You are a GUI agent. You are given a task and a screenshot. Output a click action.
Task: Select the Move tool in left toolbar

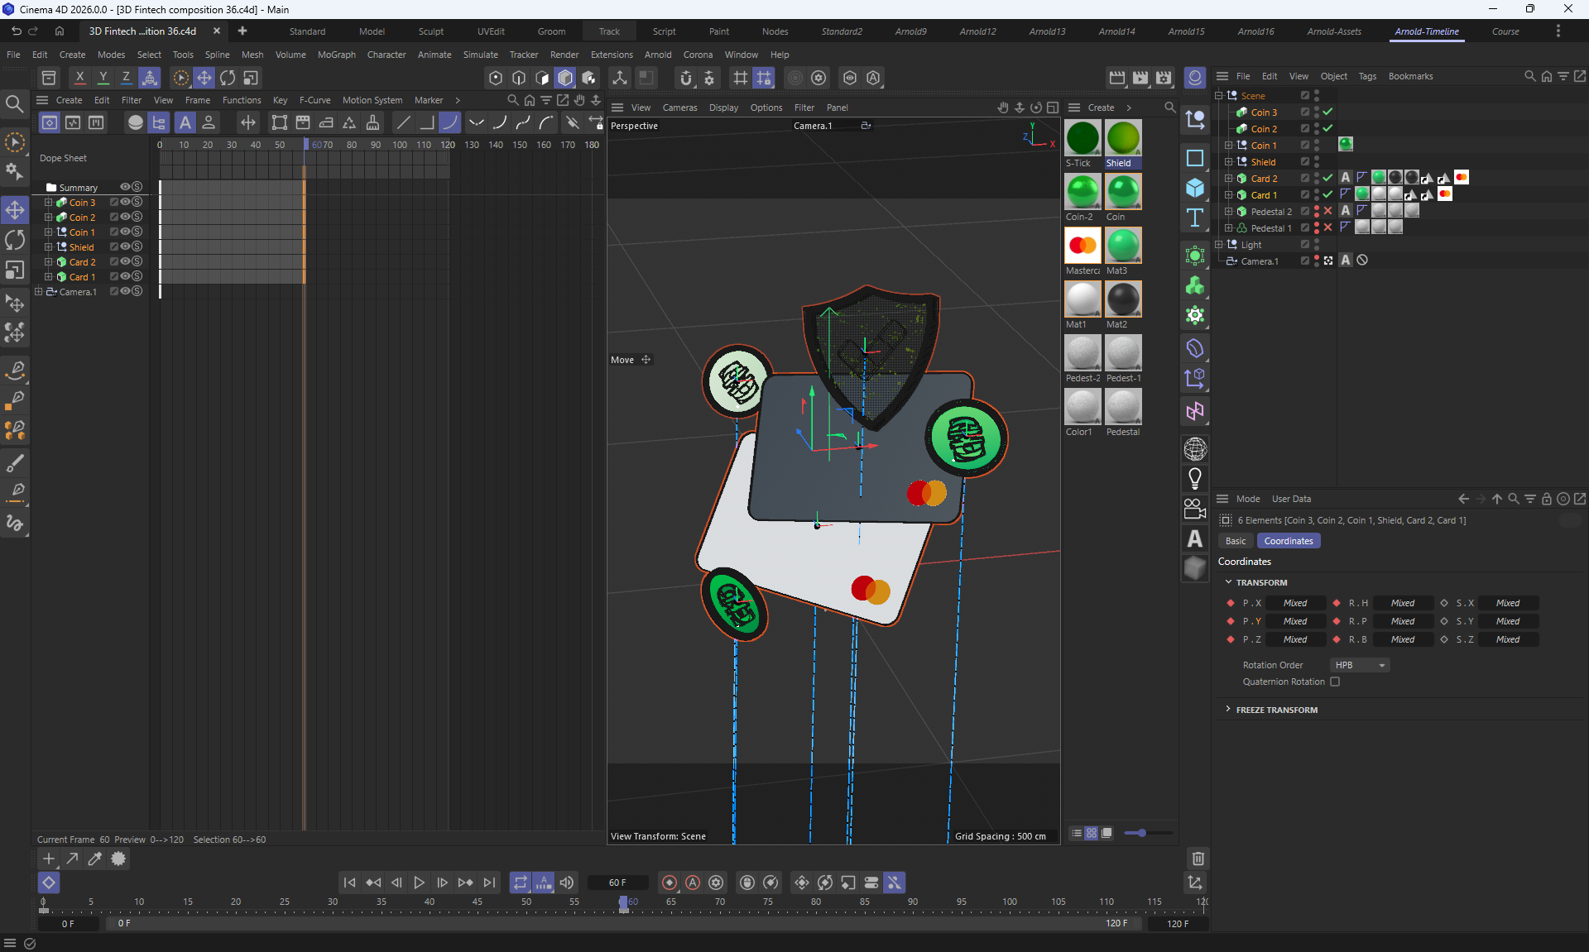(x=15, y=210)
